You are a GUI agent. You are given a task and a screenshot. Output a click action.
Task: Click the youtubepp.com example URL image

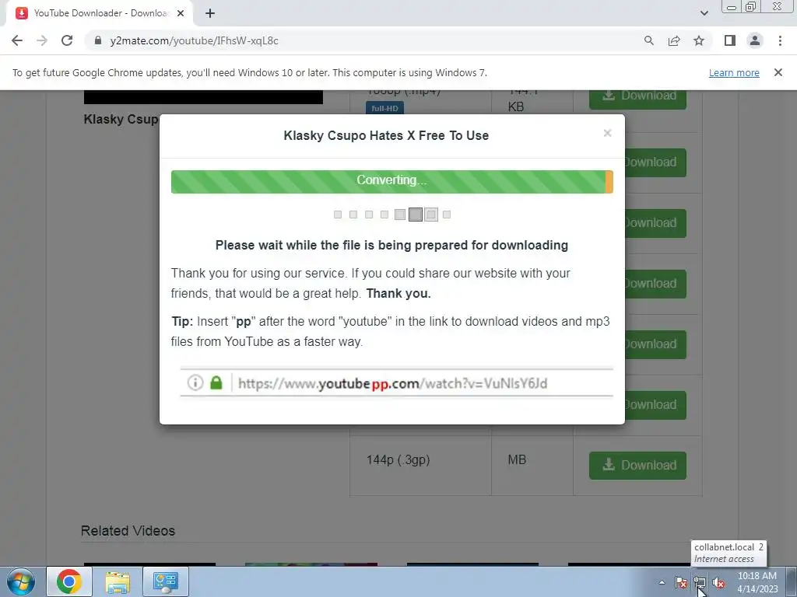(x=396, y=382)
